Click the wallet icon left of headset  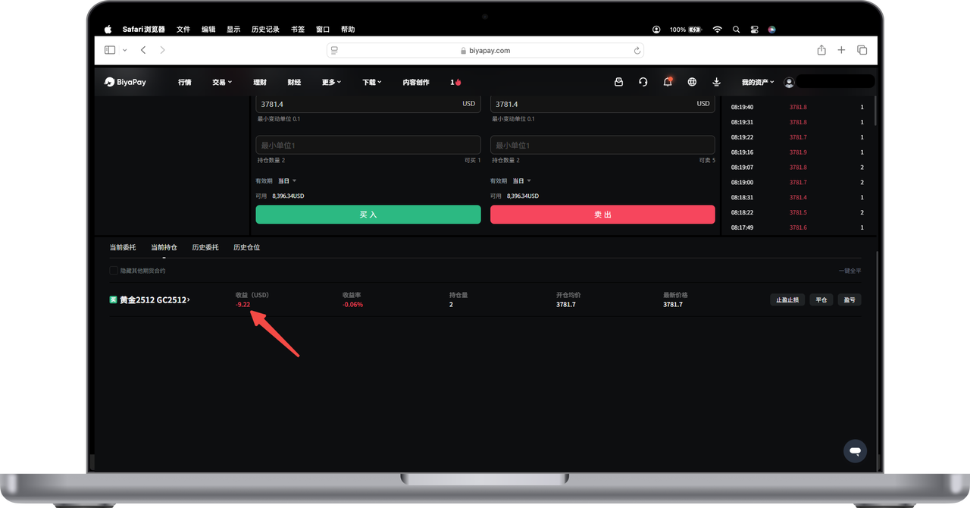[x=618, y=82]
